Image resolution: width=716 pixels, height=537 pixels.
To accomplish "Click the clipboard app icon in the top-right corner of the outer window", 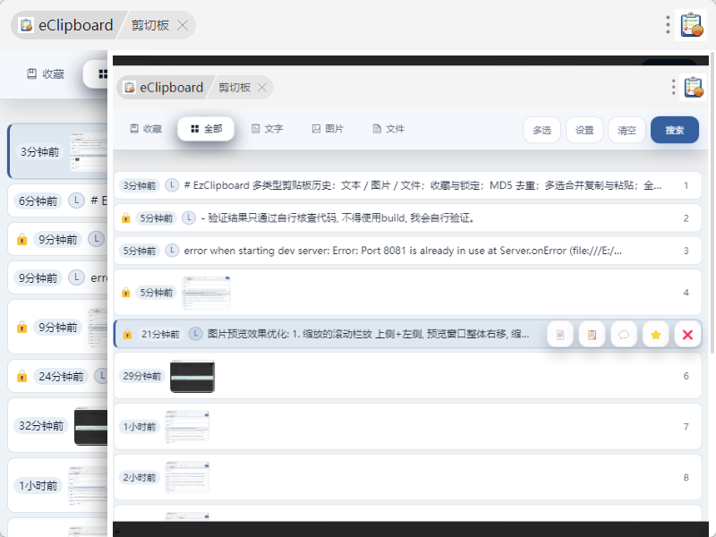I will pyautogui.click(x=691, y=25).
